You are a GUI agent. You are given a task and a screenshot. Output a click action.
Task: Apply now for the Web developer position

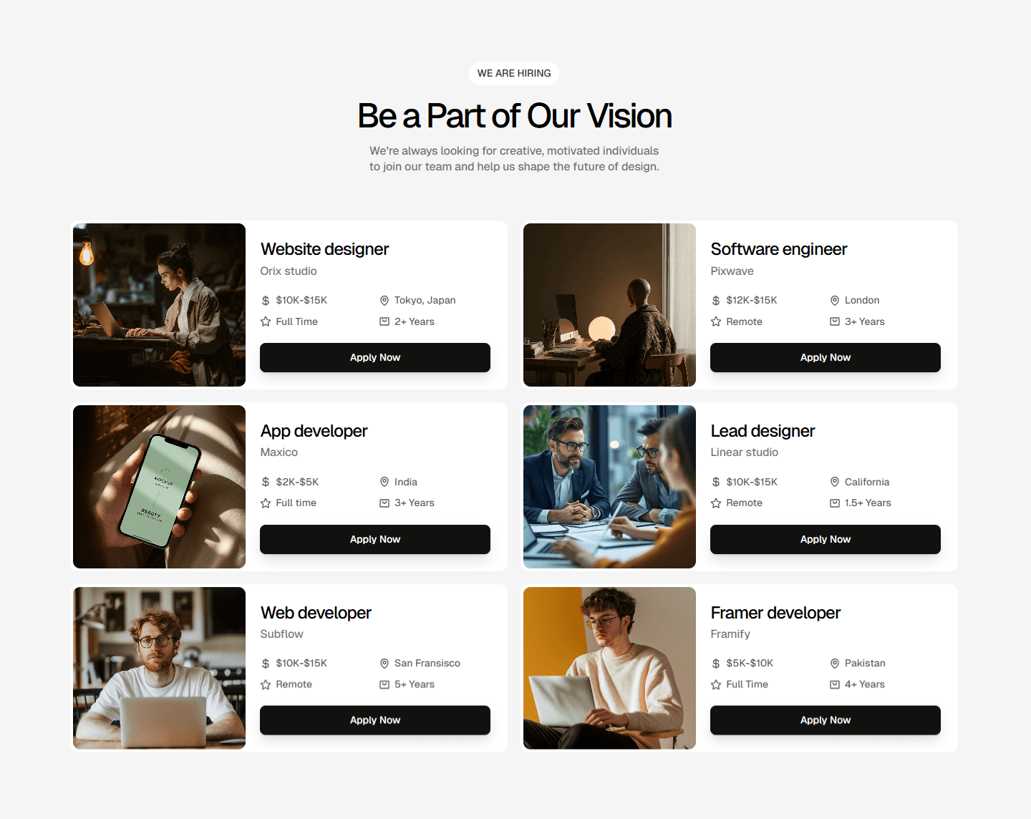(x=375, y=720)
